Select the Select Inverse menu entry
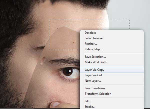 [x=112, y=38]
